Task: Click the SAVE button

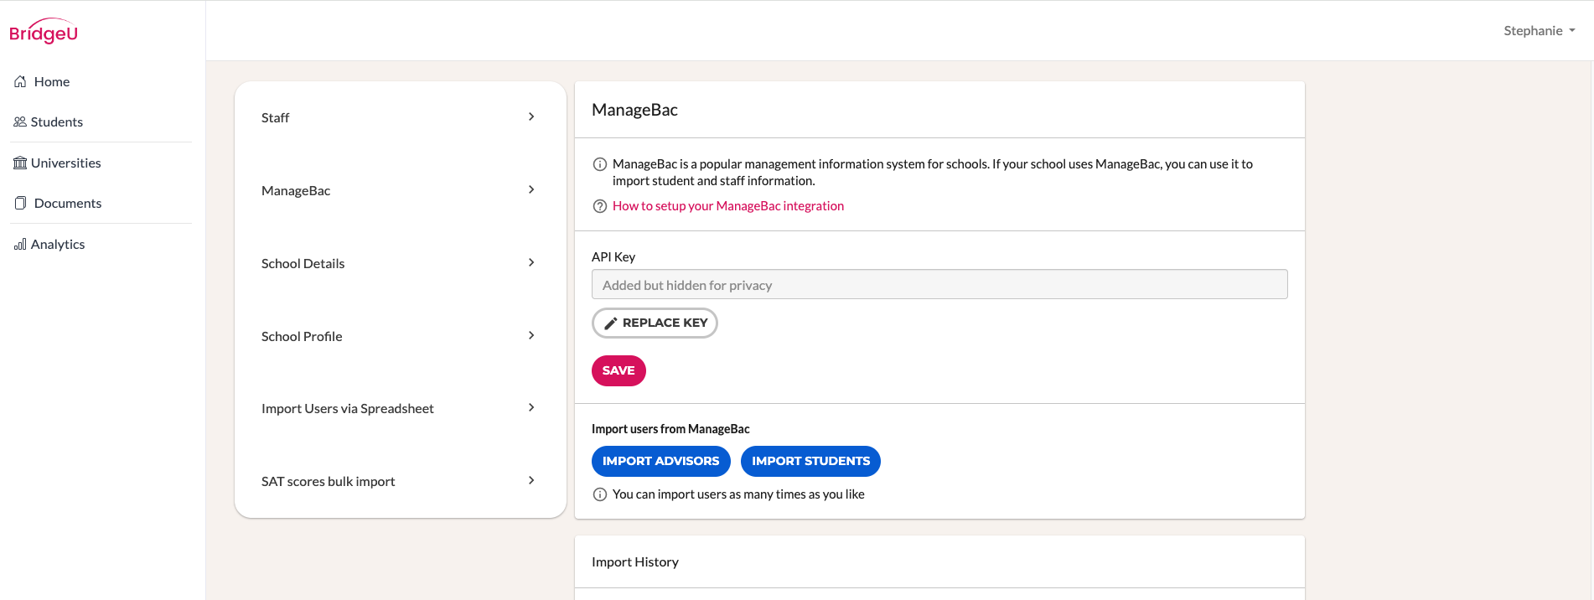Action: 618,370
